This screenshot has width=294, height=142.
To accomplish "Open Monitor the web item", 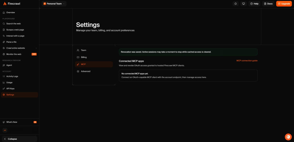I will click(20, 54).
